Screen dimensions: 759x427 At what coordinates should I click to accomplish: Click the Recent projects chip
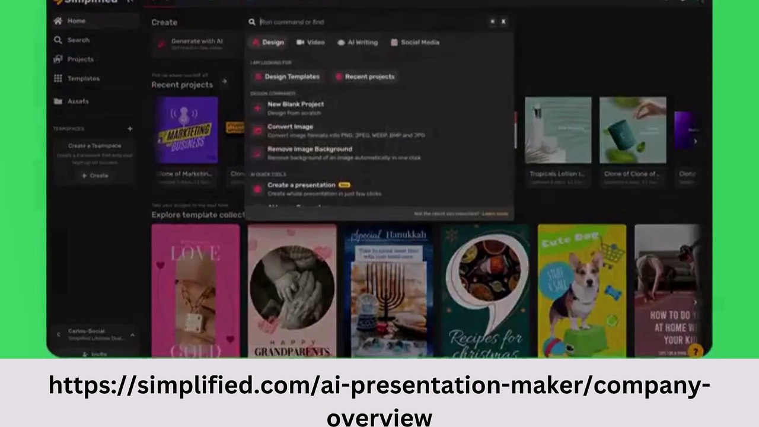tap(365, 77)
